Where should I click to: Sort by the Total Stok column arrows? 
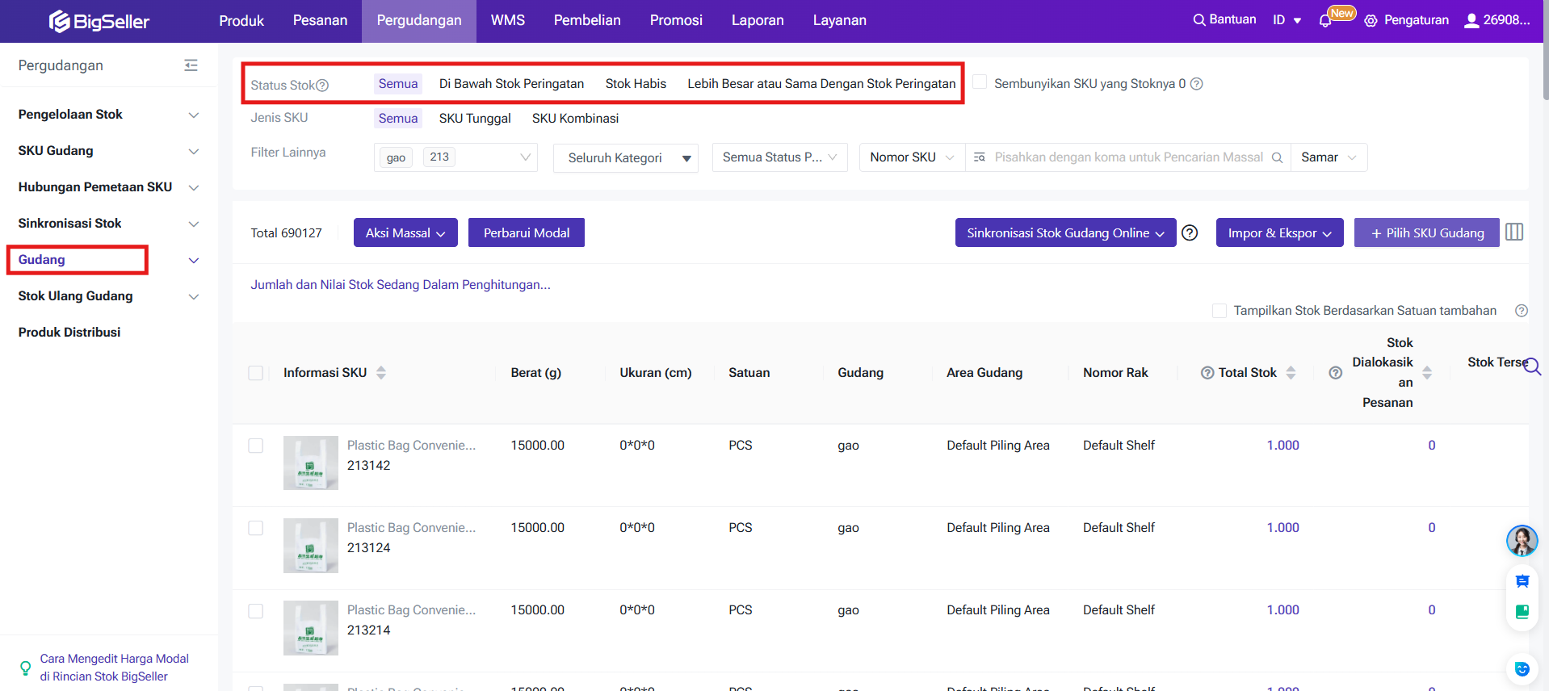(x=1291, y=373)
